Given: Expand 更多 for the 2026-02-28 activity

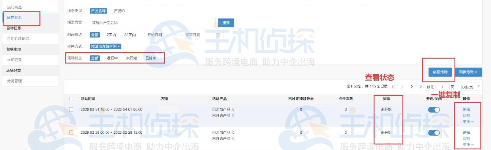Looking at the screenshot, I should coord(469,144).
